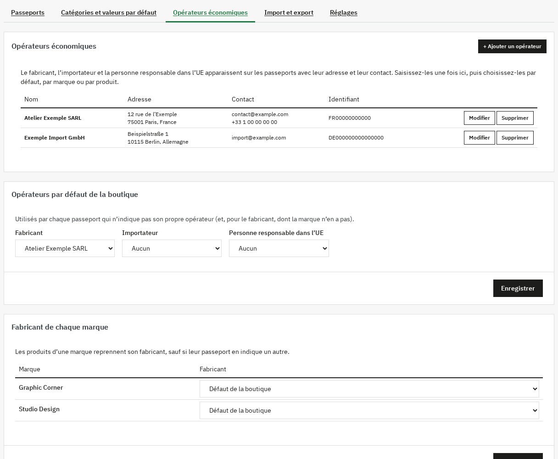The image size is (558, 459).
Task: Open Personne responsable dans l'UE dropdown
Action: point(279,248)
